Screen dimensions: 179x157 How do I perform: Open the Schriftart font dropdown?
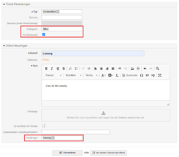click(73, 75)
